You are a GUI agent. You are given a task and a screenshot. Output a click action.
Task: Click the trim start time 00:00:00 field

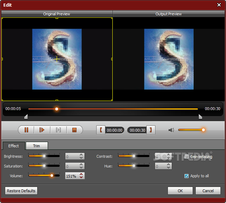(x=115, y=130)
